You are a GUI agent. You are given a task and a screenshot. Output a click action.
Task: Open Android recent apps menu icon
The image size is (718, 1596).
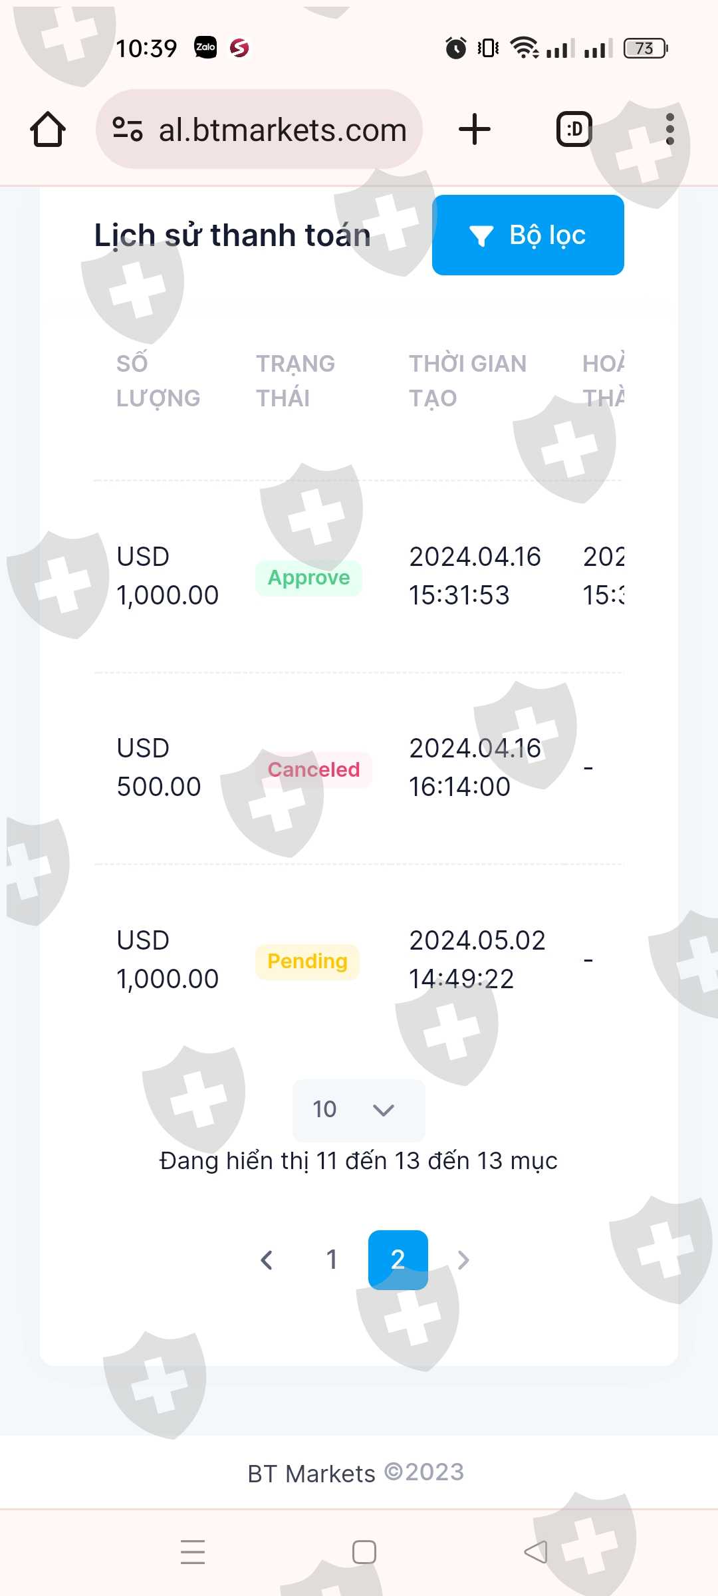193,1552
